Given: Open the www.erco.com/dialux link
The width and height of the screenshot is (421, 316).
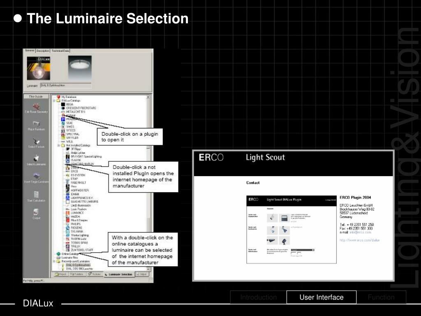Looking at the screenshot, I should coord(359,240).
